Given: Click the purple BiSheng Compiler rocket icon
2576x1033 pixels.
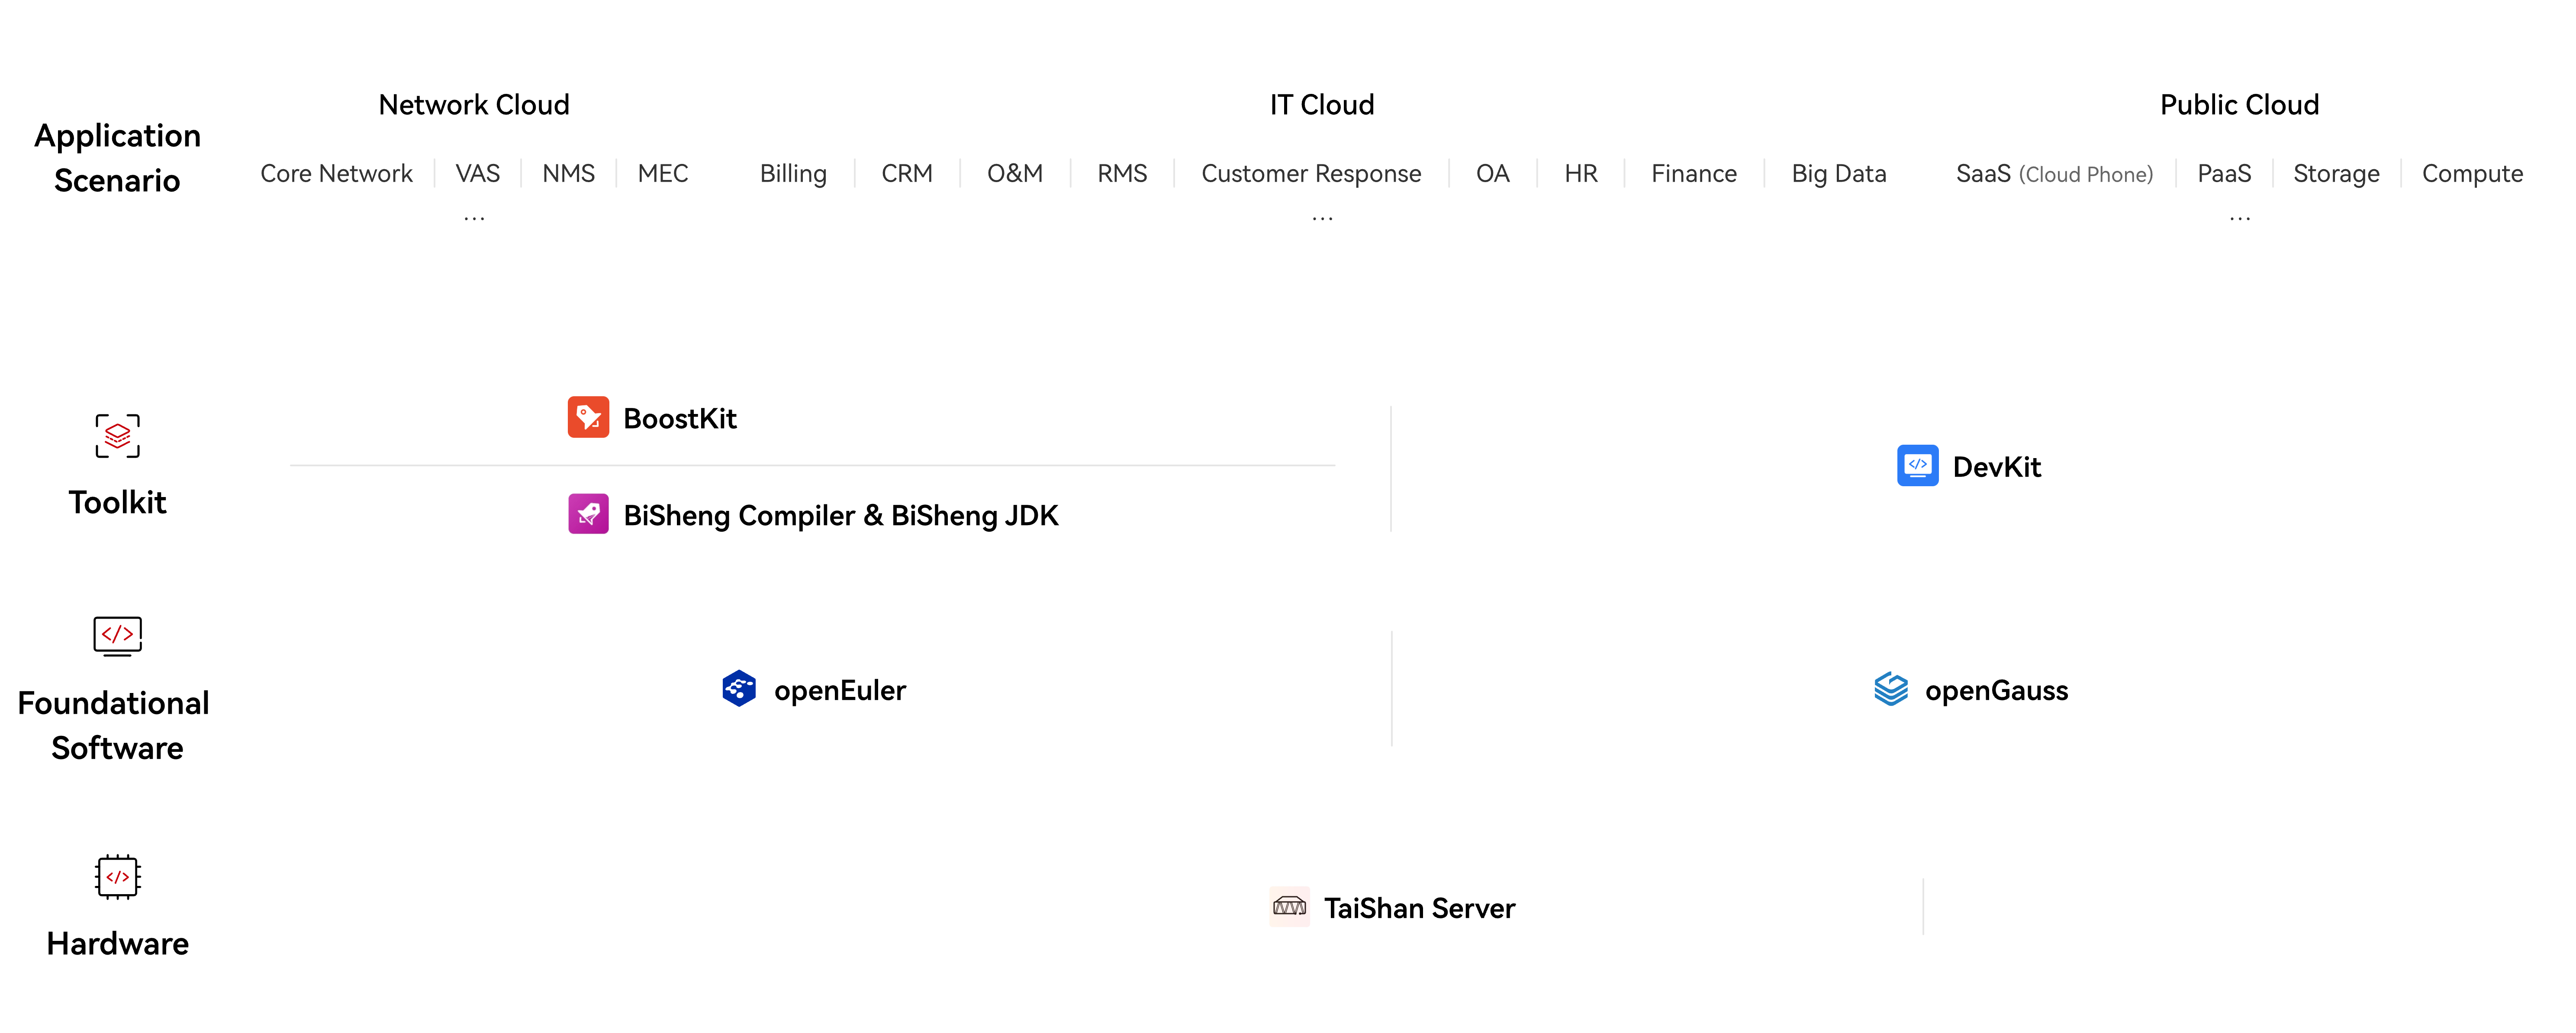Looking at the screenshot, I should [588, 514].
